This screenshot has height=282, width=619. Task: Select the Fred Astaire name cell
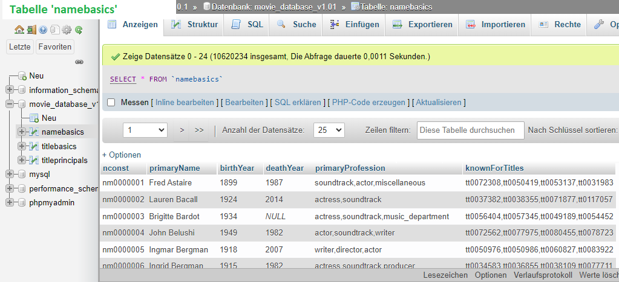[170, 183]
